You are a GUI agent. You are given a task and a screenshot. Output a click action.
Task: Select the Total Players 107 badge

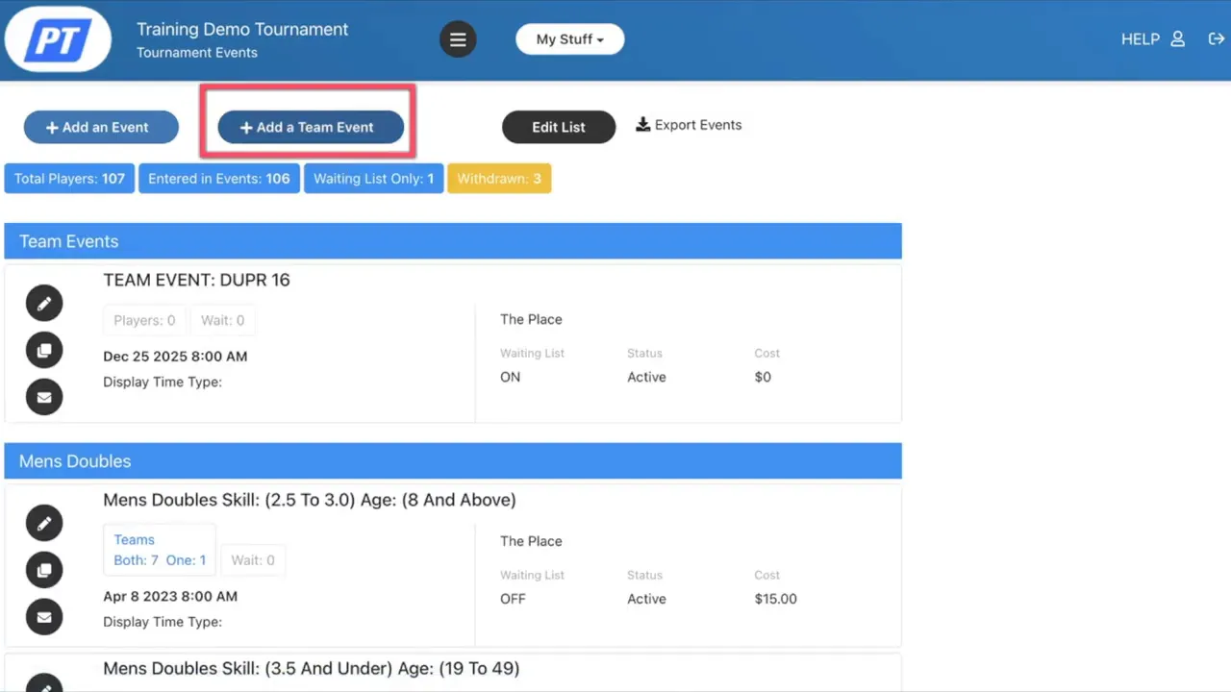pos(68,178)
